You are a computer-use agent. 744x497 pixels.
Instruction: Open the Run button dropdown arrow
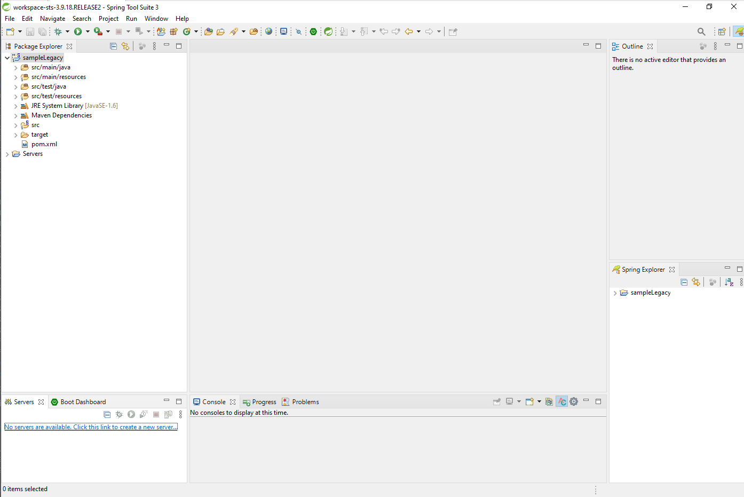(x=88, y=31)
